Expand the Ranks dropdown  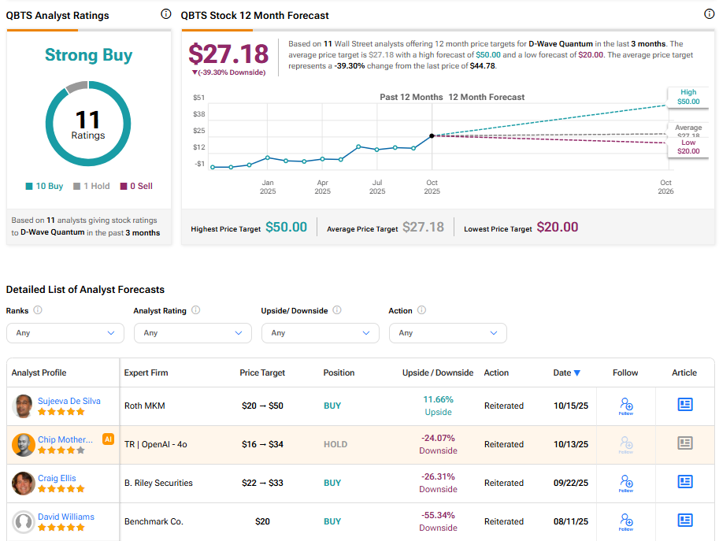[x=65, y=333]
